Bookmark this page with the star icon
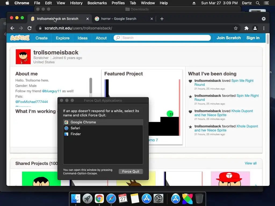The image size is (275, 206). coord(236,28)
